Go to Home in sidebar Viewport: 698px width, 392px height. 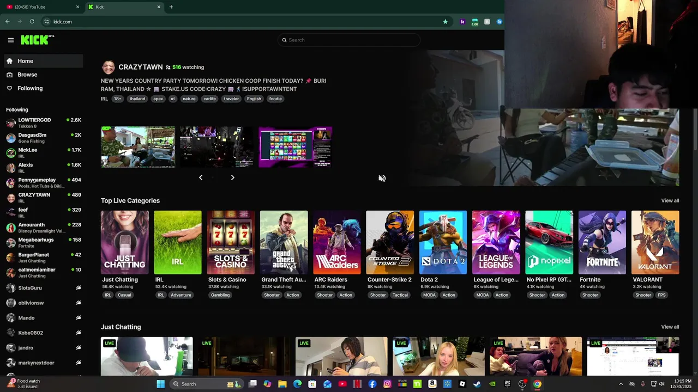[43, 61]
